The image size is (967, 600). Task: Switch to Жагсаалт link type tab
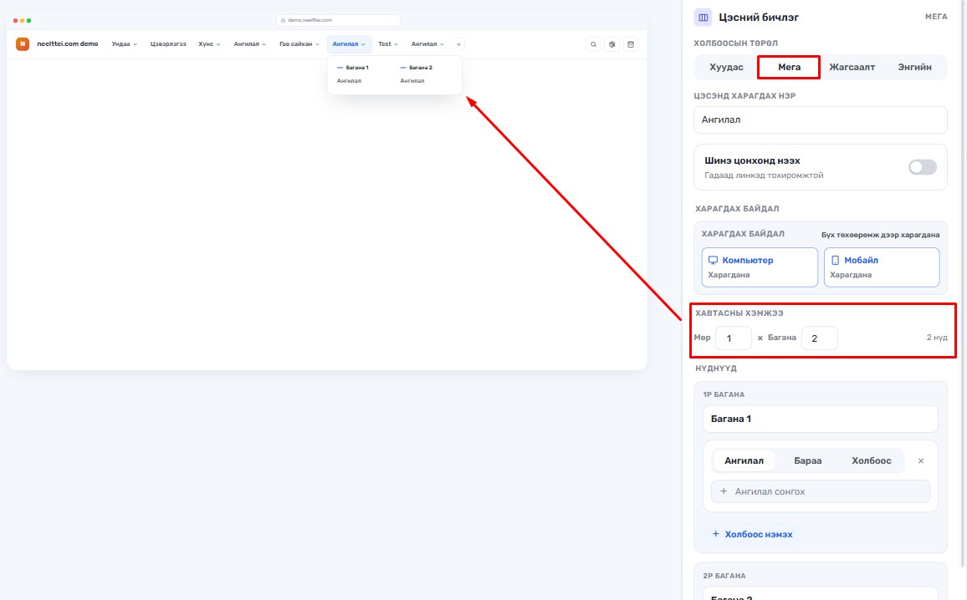click(x=852, y=67)
